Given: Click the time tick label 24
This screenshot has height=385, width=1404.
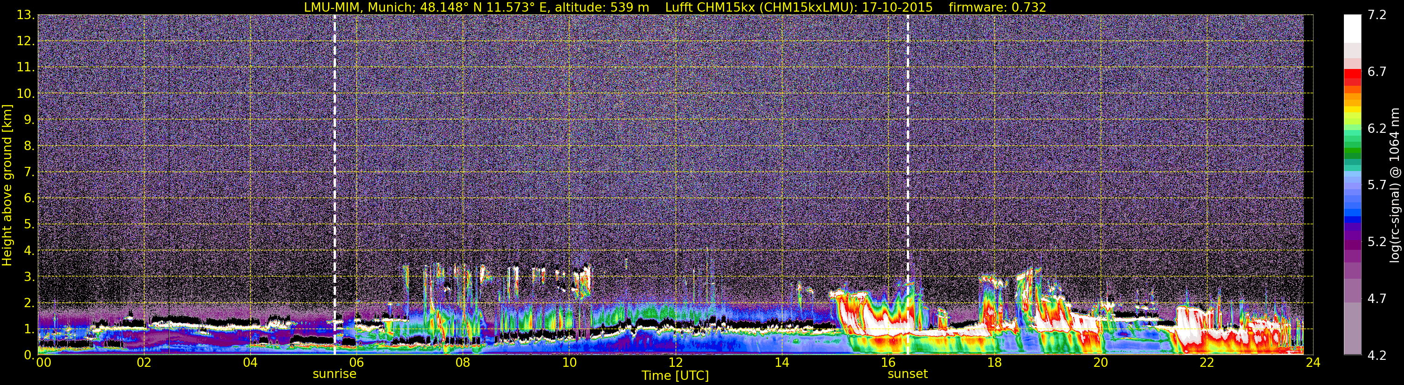Looking at the screenshot, I should pyautogui.click(x=1313, y=363).
